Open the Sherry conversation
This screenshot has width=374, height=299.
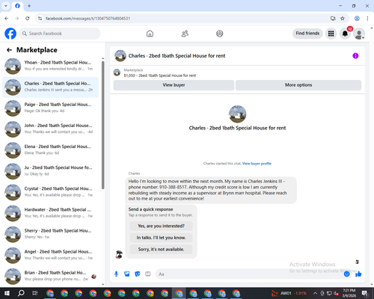pos(50,235)
